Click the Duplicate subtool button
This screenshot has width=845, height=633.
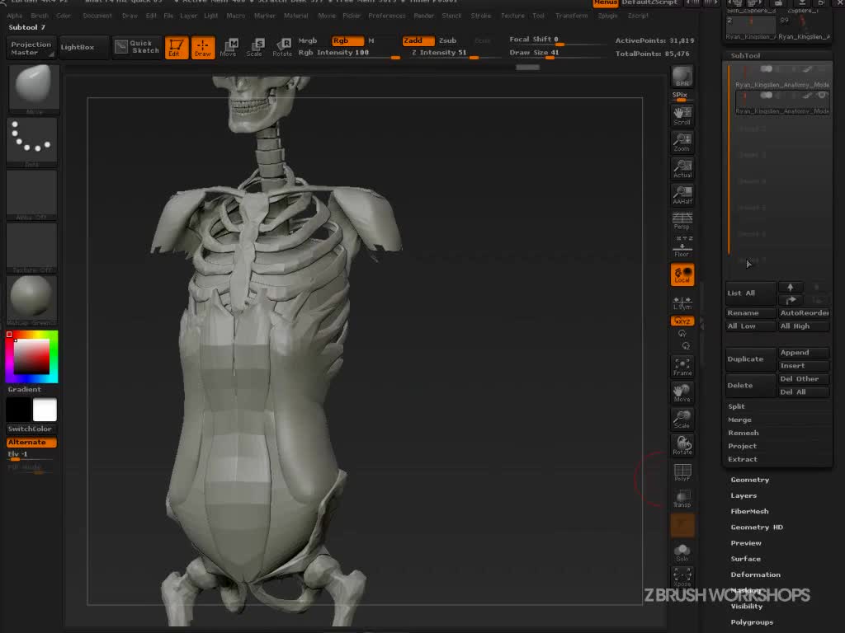point(749,359)
